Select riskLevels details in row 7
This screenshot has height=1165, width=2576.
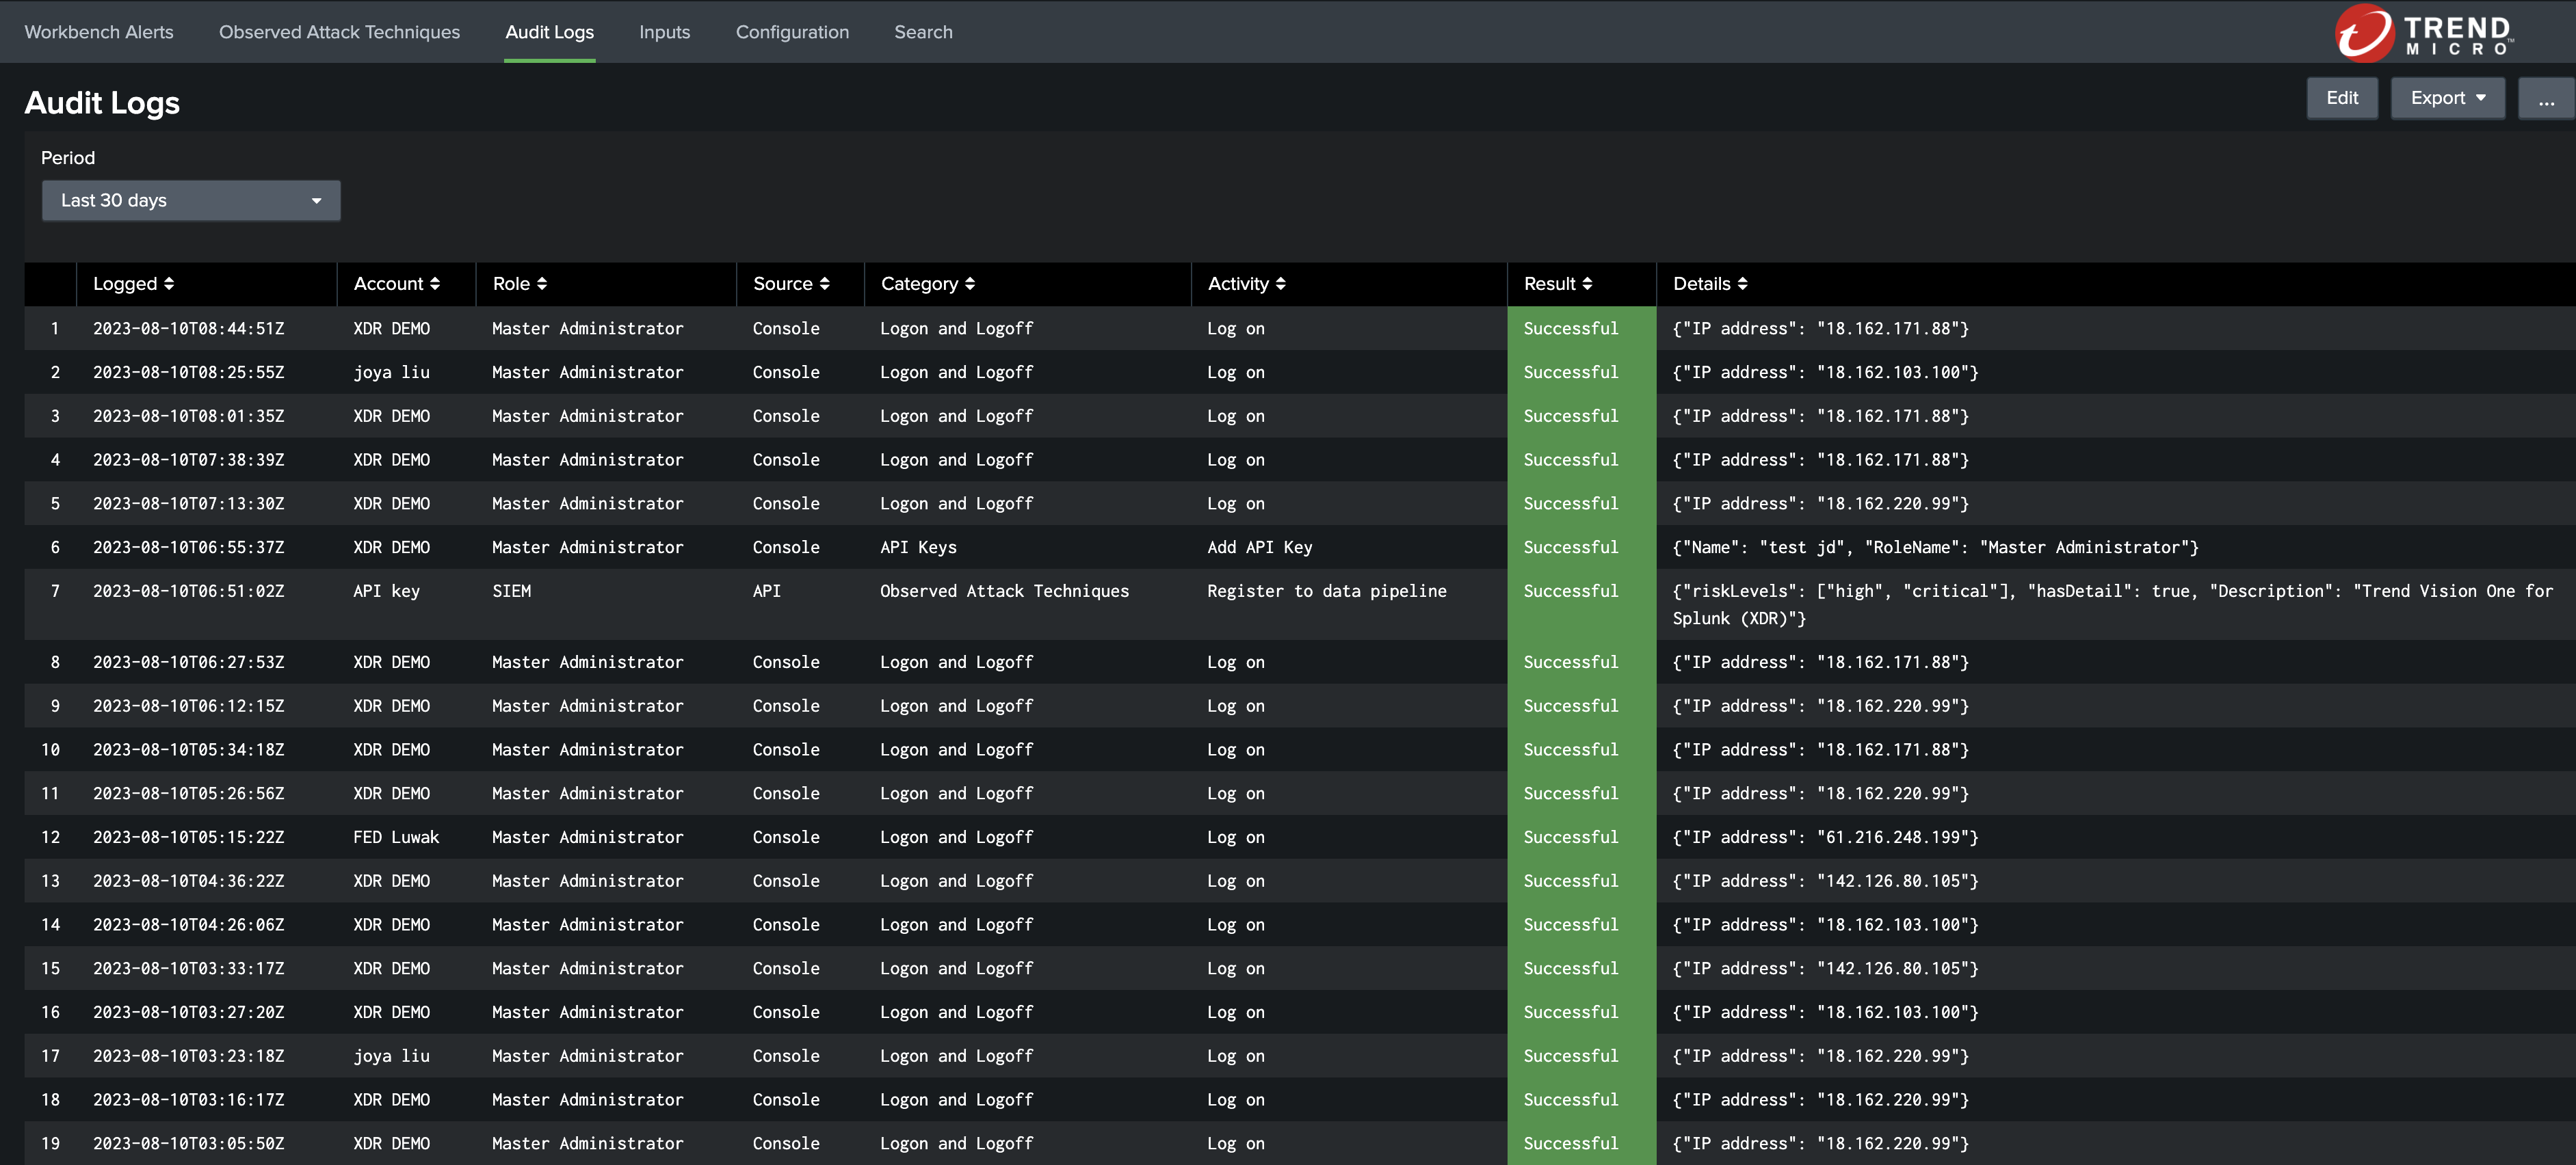tap(2112, 604)
